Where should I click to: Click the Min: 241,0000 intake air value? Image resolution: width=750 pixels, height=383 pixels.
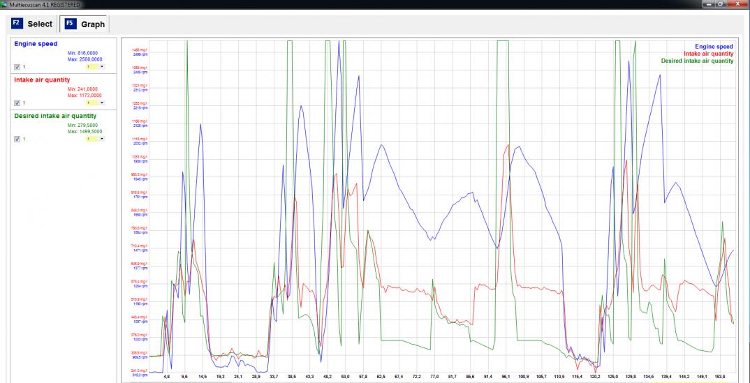(82, 89)
